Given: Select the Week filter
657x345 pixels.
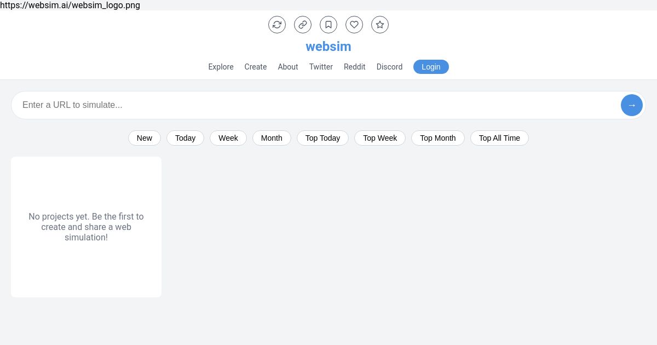Looking at the screenshot, I should pos(228,138).
